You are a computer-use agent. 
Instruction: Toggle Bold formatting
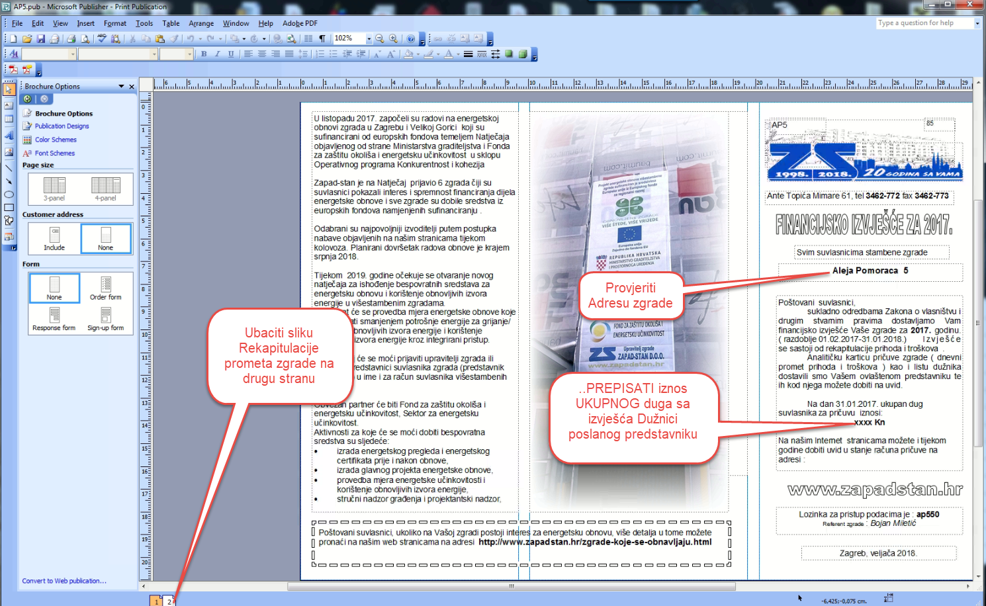point(204,54)
